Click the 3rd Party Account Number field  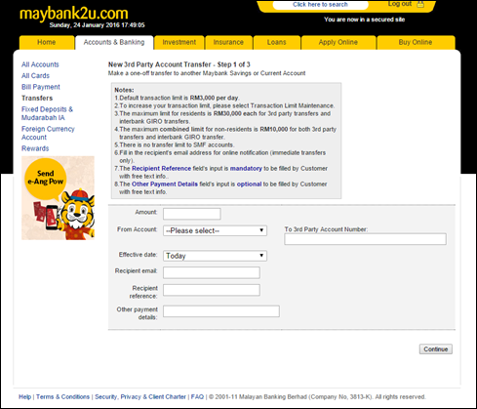click(x=365, y=239)
